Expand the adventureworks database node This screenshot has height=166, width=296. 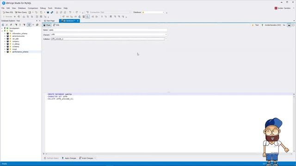[5, 36]
